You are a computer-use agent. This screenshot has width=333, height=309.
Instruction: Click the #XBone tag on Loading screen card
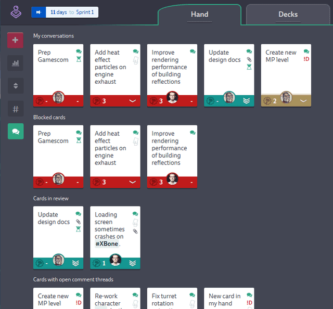click(106, 244)
